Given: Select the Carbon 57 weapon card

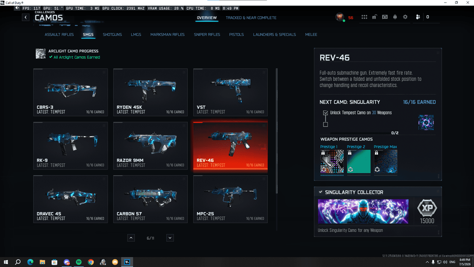Looking at the screenshot, I should [150, 199].
